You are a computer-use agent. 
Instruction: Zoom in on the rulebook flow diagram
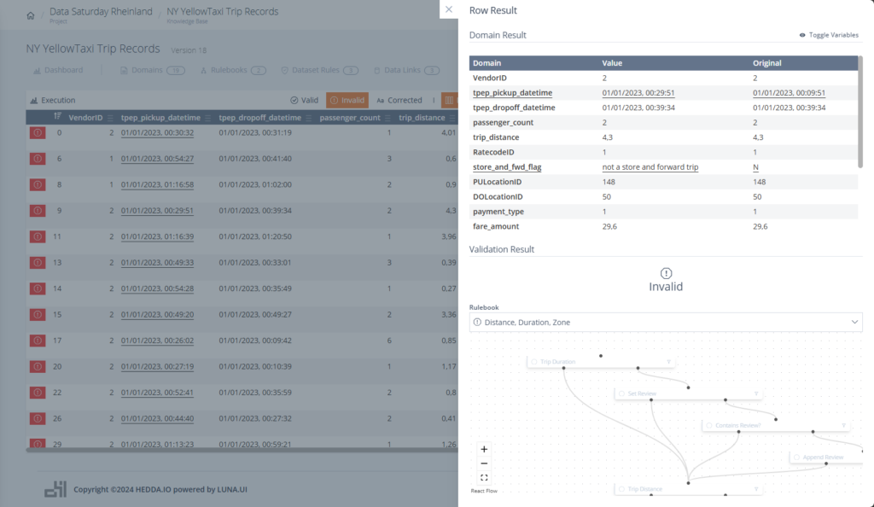tap(484, 449)
